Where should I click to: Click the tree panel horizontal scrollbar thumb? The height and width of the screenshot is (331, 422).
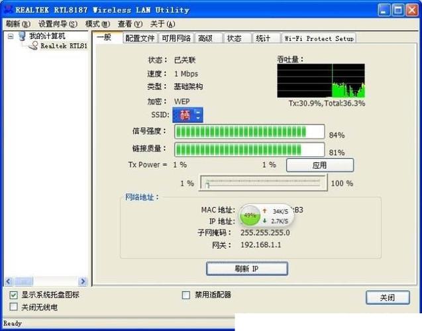coord(23,281)
